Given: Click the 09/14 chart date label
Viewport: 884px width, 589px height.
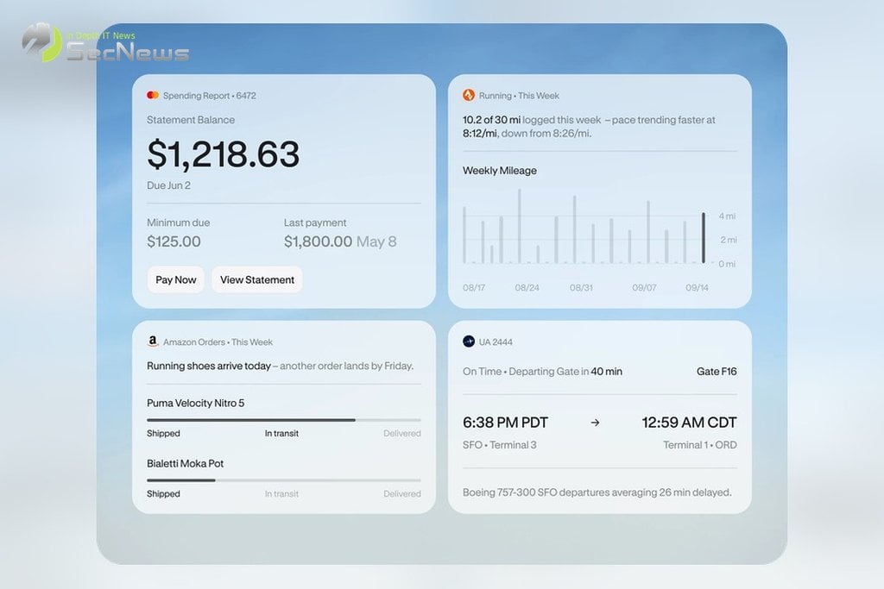Looking at the screenshot, I should (x=697, y=288).
